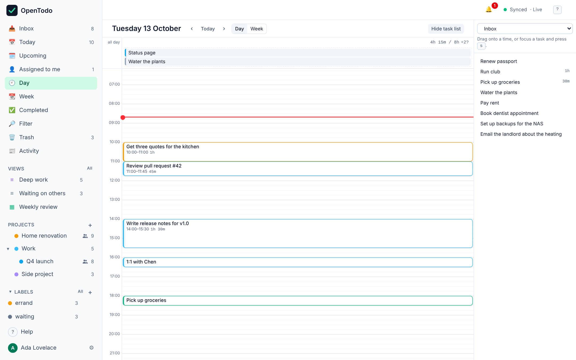Add a new project with plus icon
This screenshot has height=360, width=576.
90,225
